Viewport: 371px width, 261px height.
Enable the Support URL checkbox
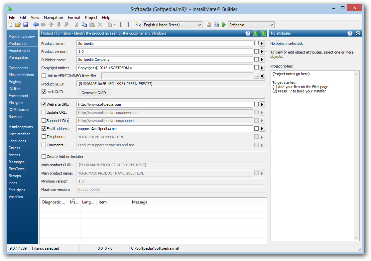(44, 120)
